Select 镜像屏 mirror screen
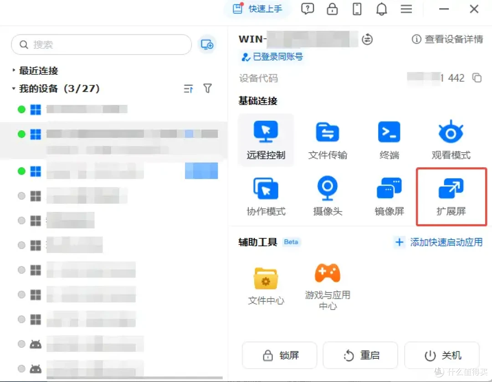492x382 pixels. 389,196
